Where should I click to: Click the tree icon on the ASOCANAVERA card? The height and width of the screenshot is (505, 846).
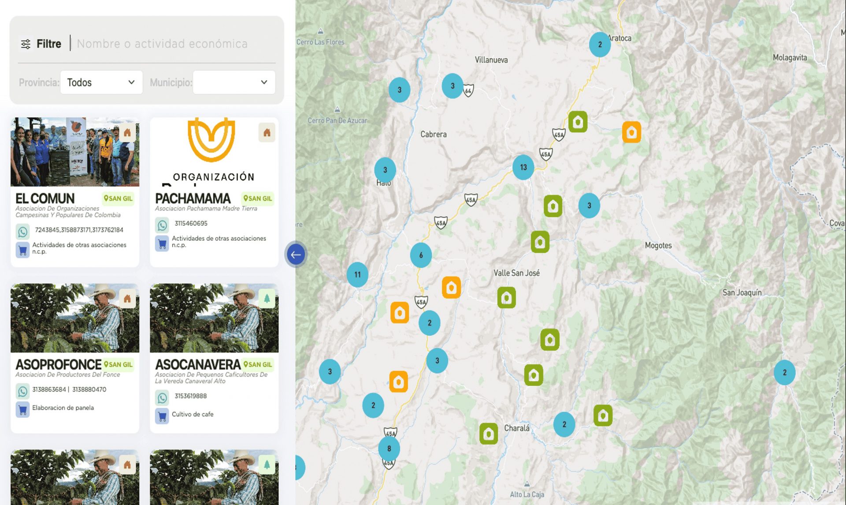point(267,299)
